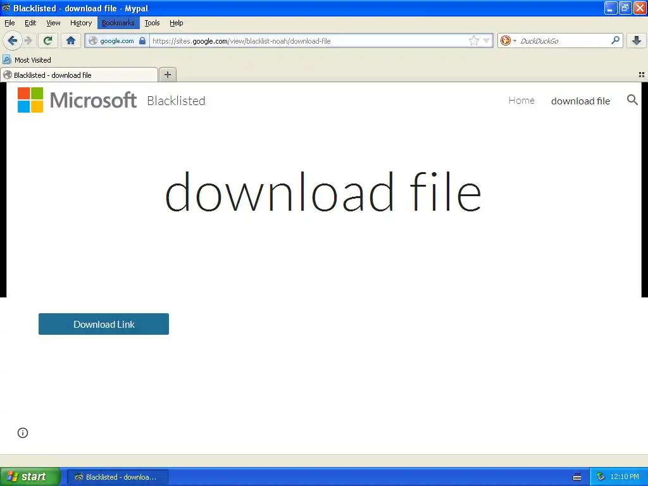Open the downloads arrow button
Viewport: 648px width, 486px height.
(x=637, y=40)
